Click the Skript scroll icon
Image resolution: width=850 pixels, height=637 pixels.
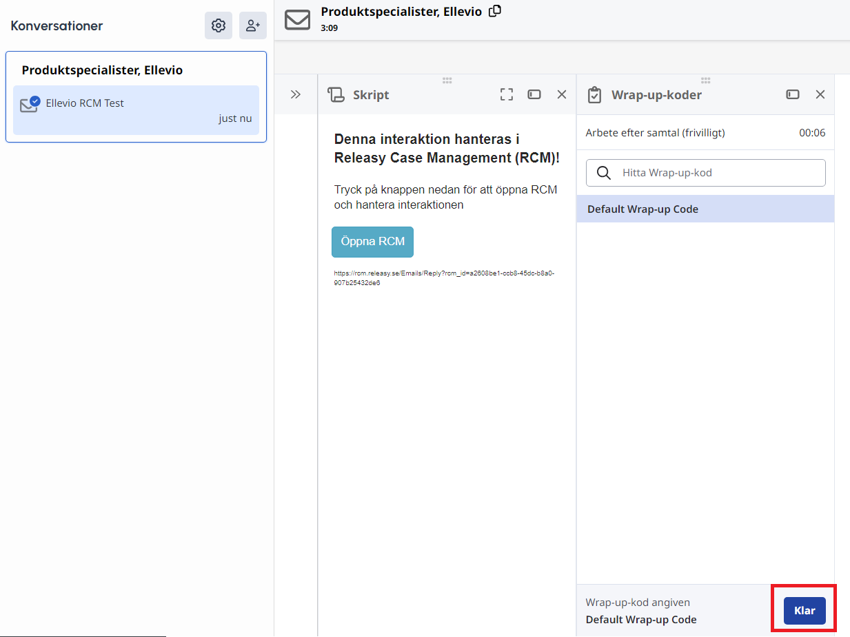click(336, 94)
